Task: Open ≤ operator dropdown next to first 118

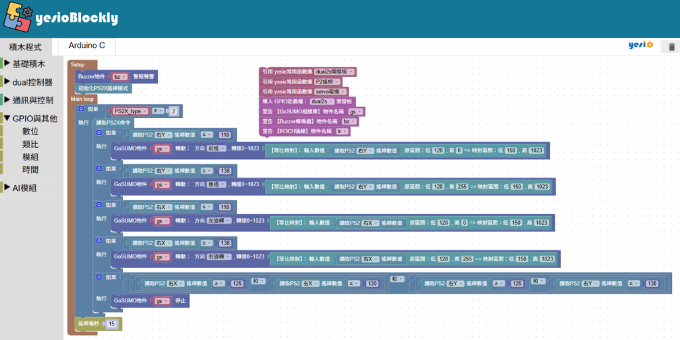Action: [x=207, y=135]
